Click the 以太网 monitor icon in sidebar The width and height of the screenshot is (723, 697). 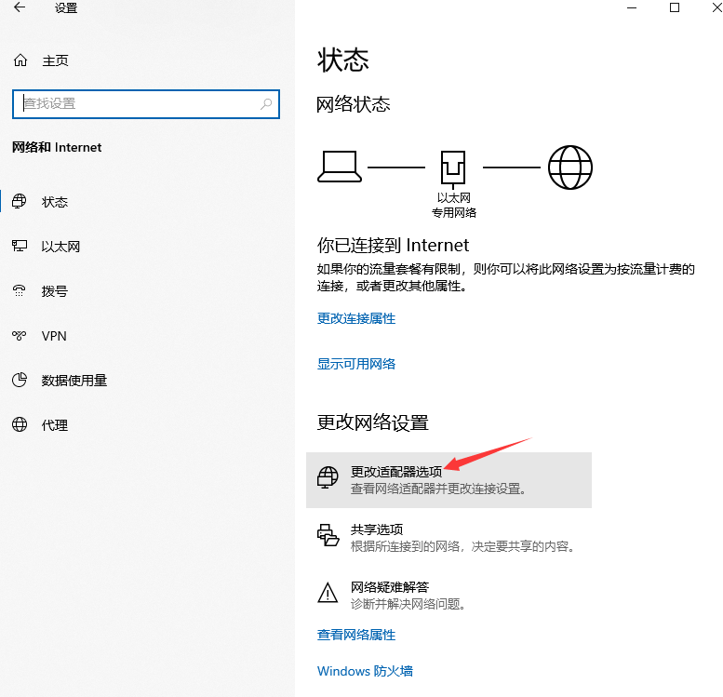(20, 247)
